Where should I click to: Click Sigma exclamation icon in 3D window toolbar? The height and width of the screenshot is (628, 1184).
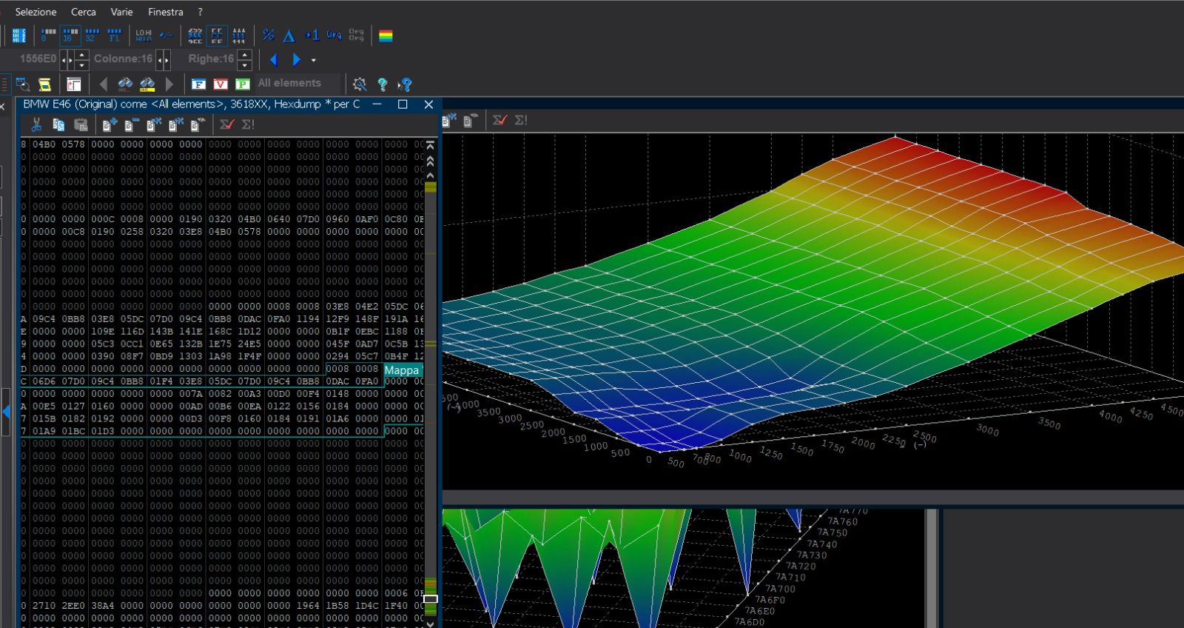(x=522, y=120)
